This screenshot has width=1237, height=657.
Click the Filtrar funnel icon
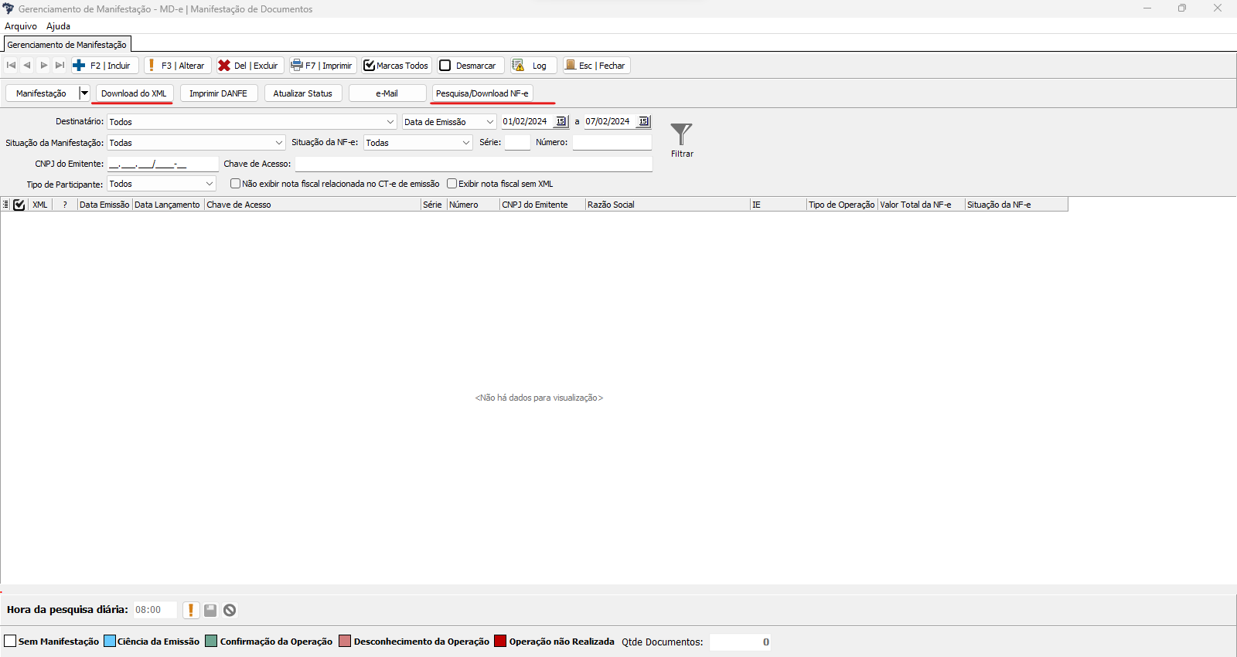tap(681, 135)
